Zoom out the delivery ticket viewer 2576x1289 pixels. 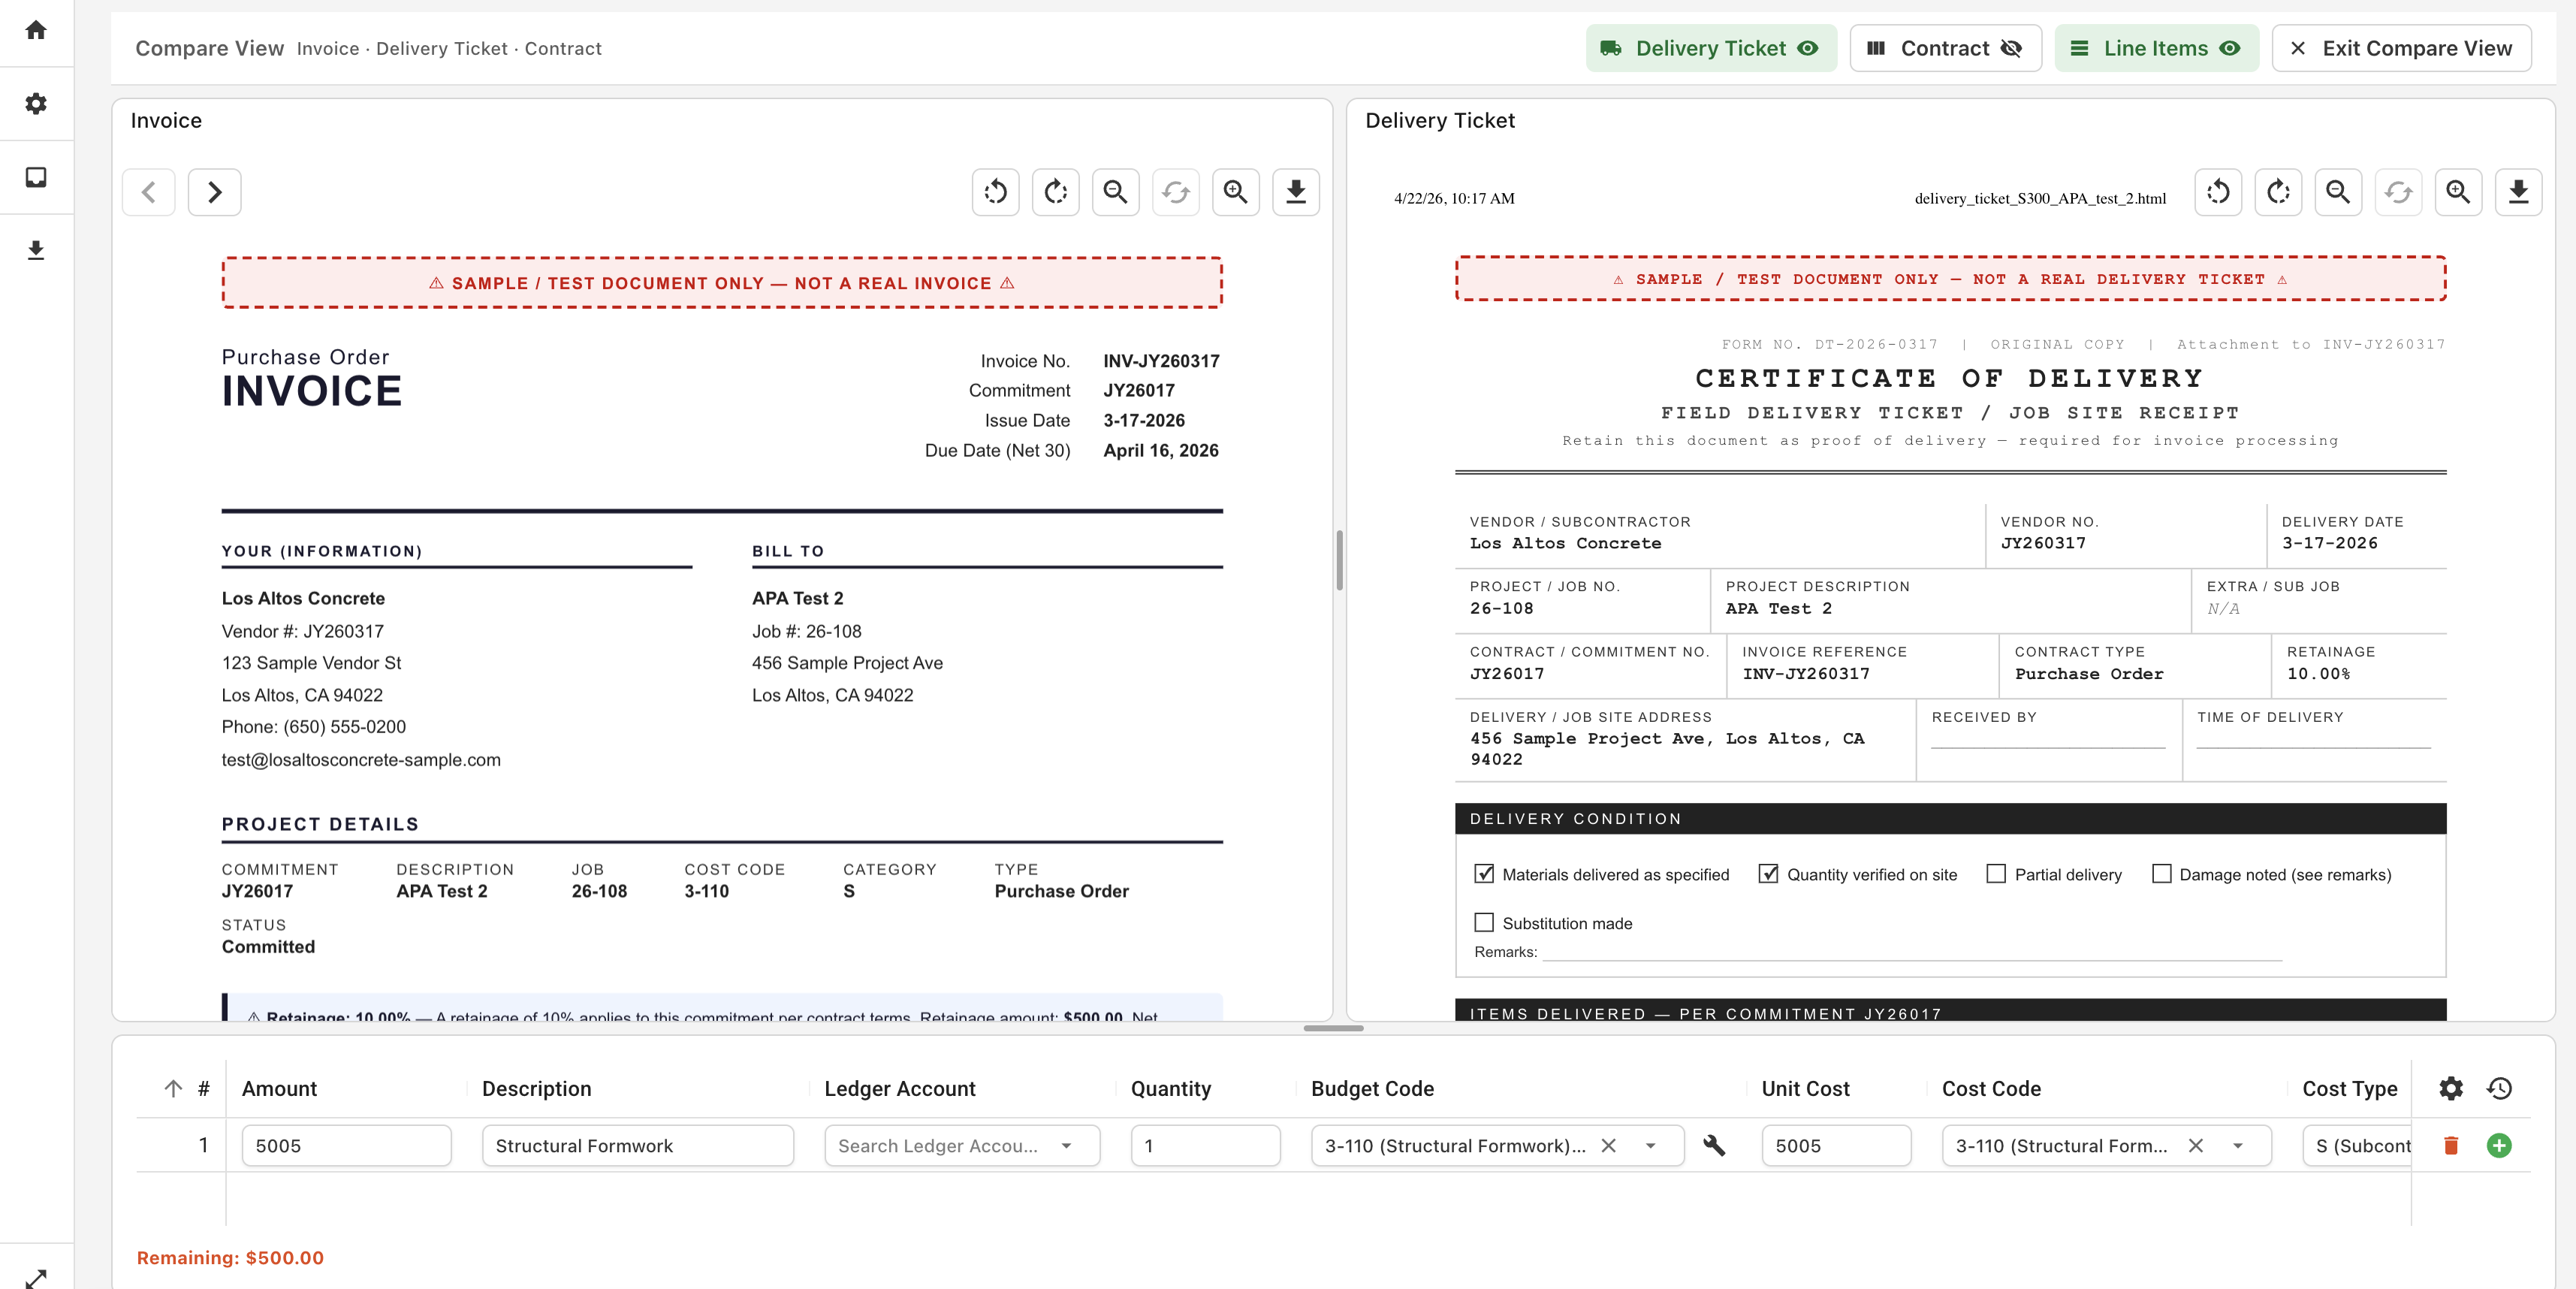[x=2337, y=192]
